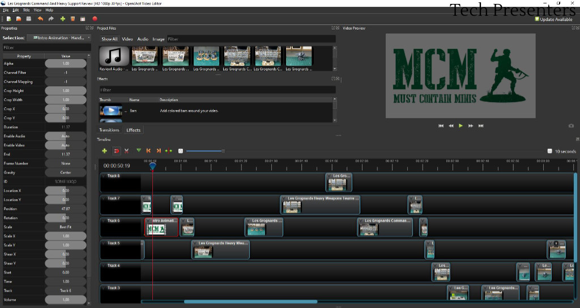Click the Open Project folder icon

click(x=19, y=19)
